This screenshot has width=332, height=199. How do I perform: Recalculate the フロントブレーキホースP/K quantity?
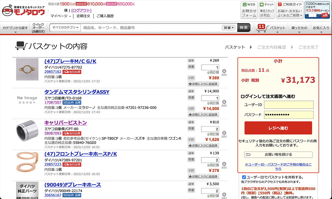[x=213, y=165]
